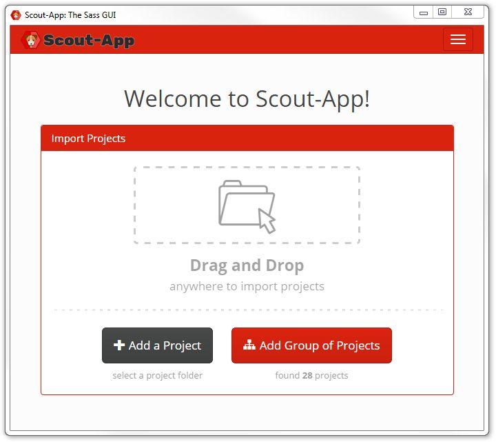Screen dimensions: 496x442
Task: Click the plus icon on Add a Project
Action: point(119,345)
